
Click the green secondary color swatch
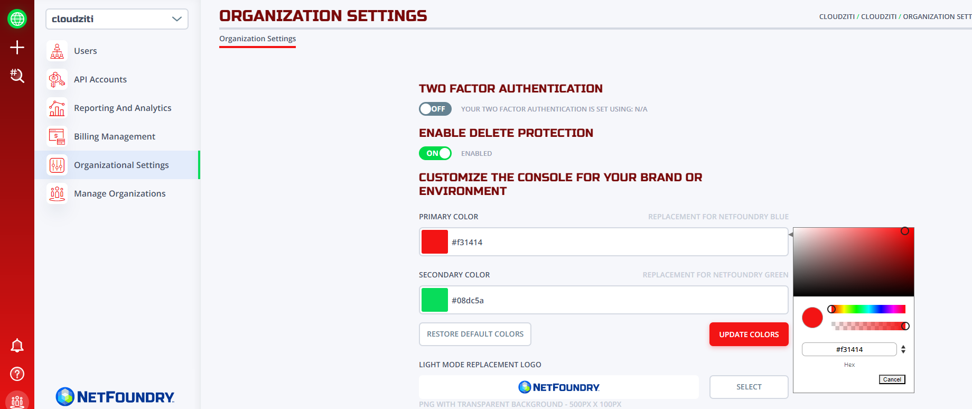(435, 300)
